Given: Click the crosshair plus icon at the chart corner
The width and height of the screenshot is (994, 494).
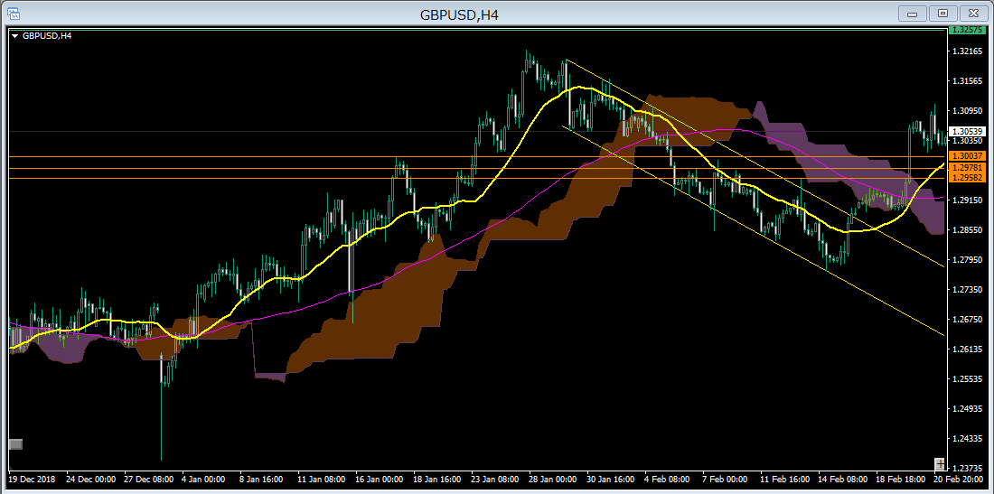Looking at the screenshot, I should (940, 463).
